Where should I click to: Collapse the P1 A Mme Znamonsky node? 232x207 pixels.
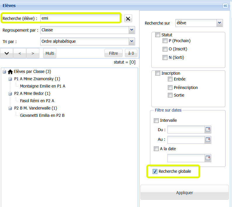tap(10, 79)
